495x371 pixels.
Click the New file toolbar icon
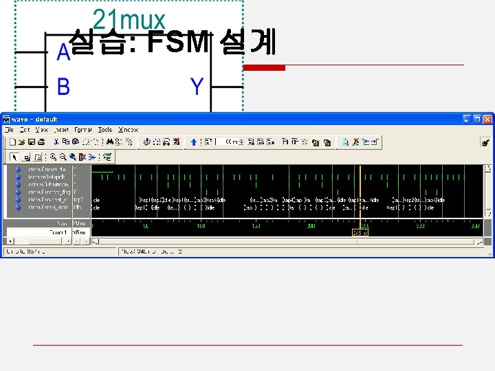coord(12,142)
